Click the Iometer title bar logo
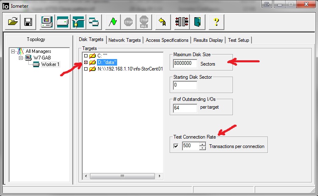 [5, 6]
